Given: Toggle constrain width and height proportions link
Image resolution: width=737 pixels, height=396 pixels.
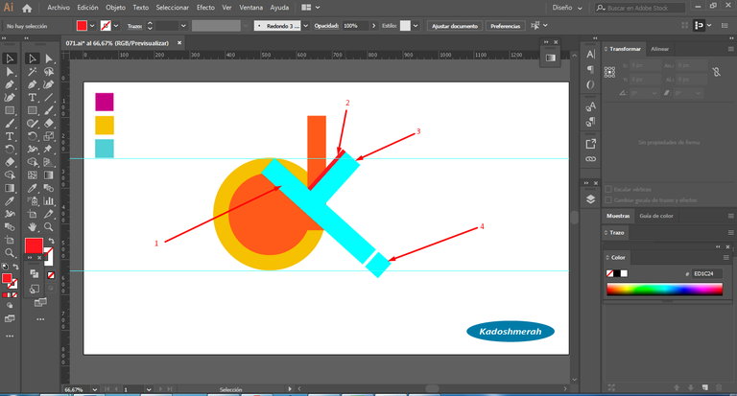Looking at the screenshot, I should point(716,72).
